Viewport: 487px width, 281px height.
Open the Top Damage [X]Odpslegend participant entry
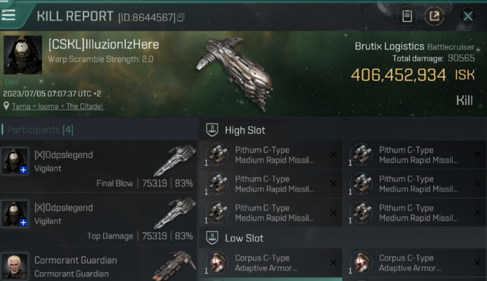pos(98,219)
